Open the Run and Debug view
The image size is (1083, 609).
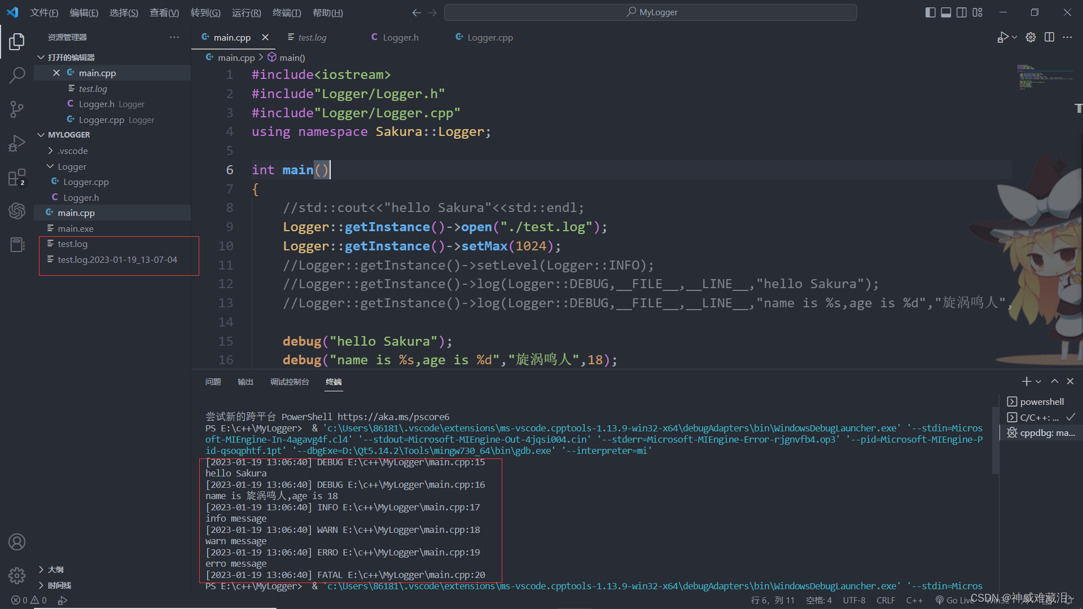[17, 143]
